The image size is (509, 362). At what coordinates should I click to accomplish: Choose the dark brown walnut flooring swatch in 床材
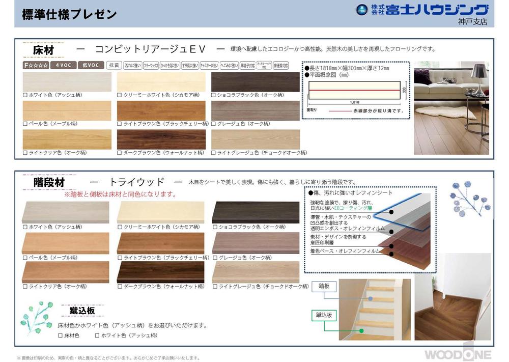[161, 140]
